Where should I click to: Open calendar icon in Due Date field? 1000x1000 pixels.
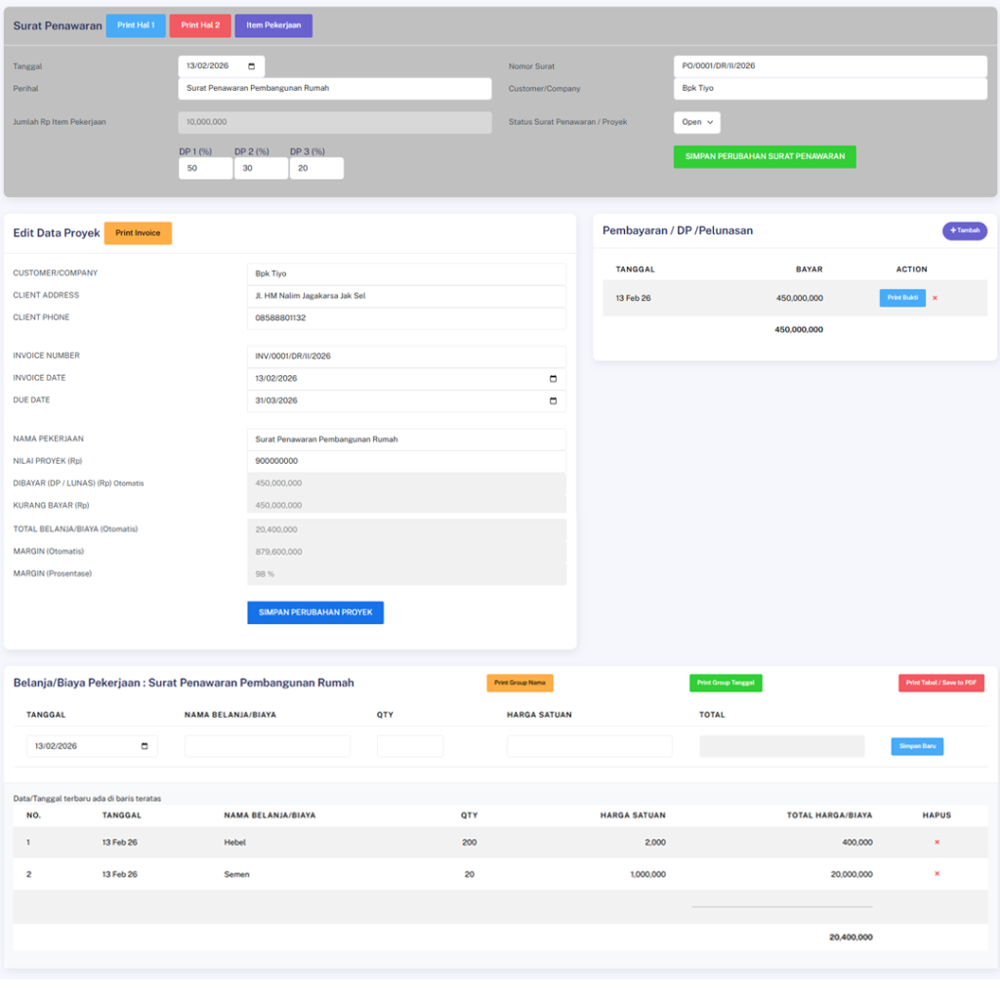point(553,401)
